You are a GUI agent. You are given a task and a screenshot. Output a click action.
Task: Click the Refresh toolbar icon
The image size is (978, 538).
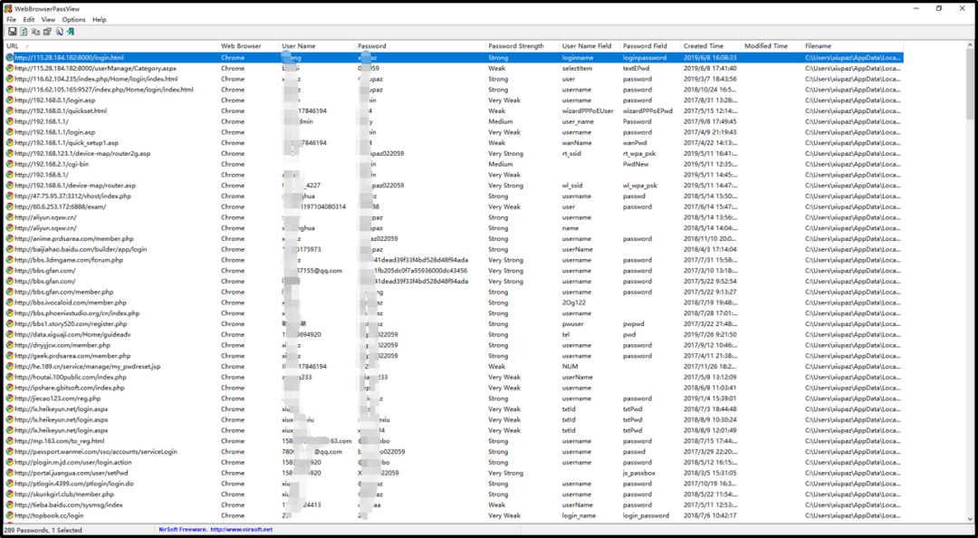(24, 31)
